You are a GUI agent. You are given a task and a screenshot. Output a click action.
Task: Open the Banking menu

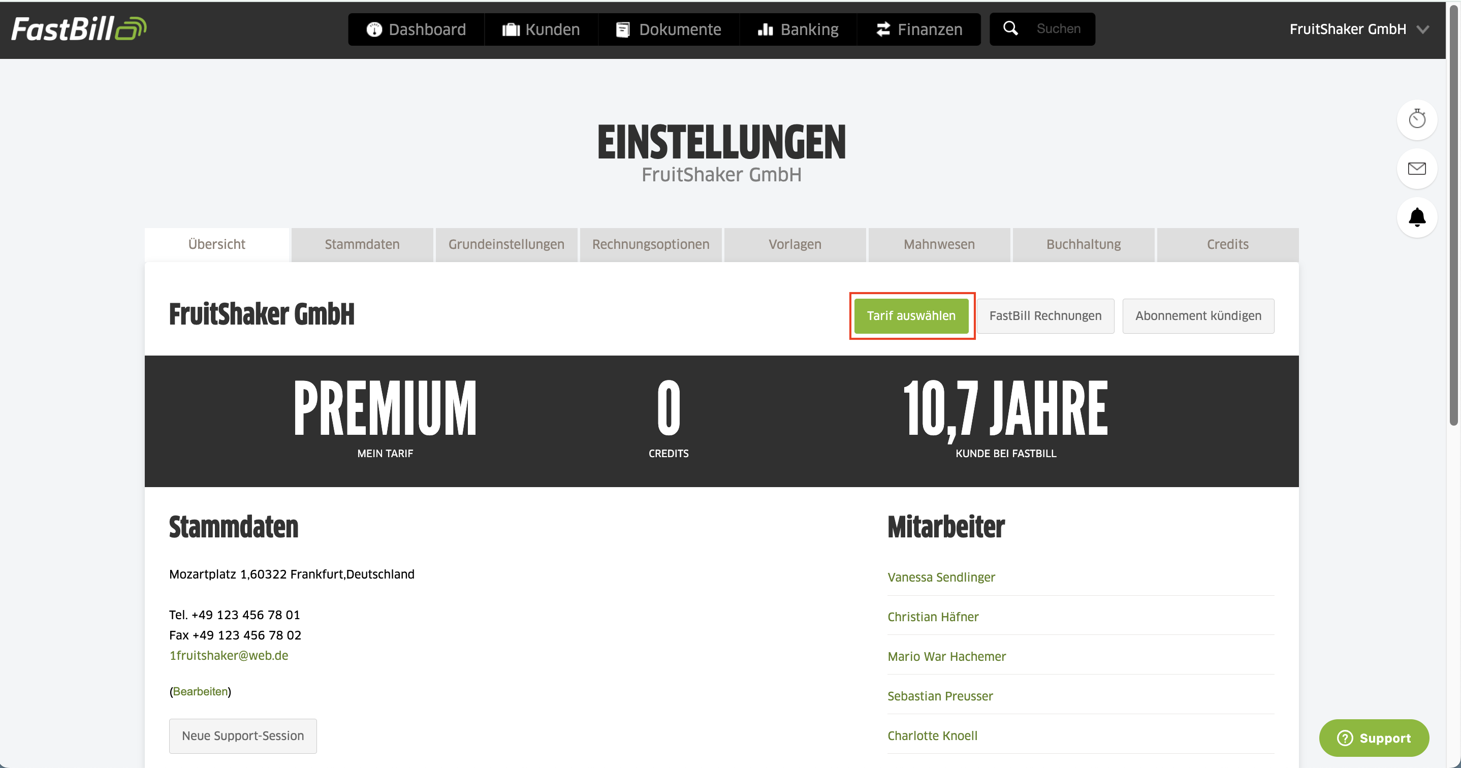click(798, 29)
